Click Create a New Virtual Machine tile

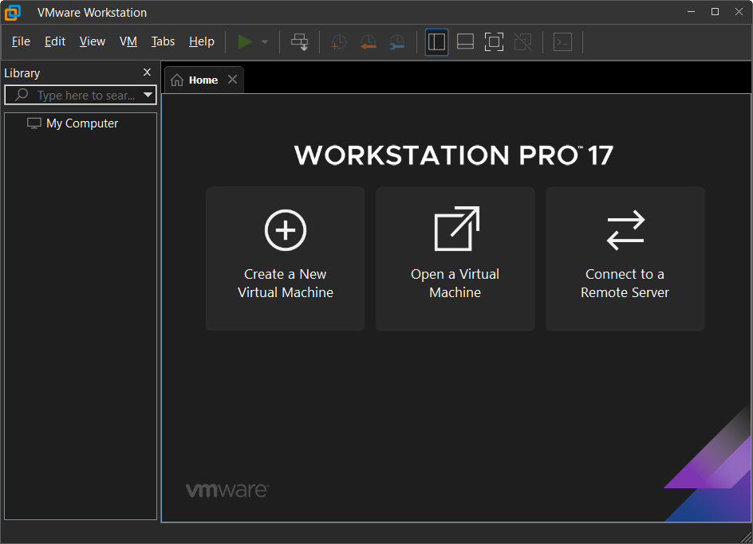(286, 259)
